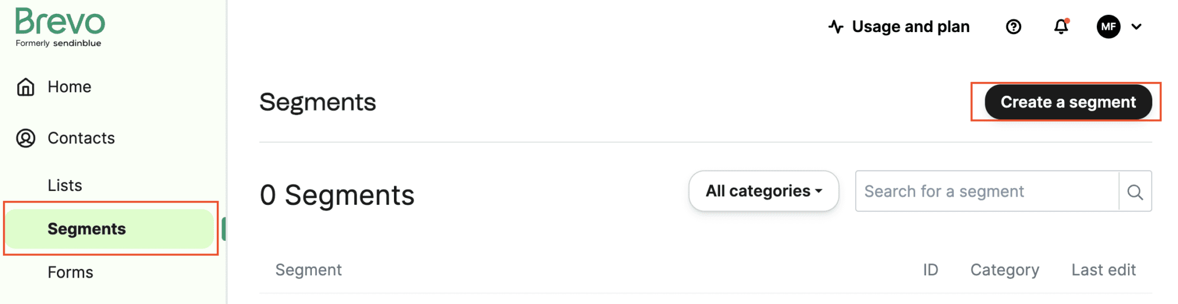
Task: Open the notifications bell
Action: (1061, 27)
